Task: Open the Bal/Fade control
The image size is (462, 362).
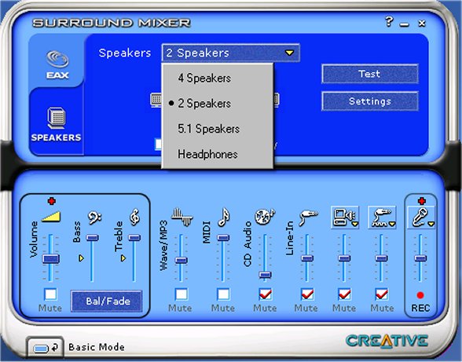Action: click(x=108, y=301)
